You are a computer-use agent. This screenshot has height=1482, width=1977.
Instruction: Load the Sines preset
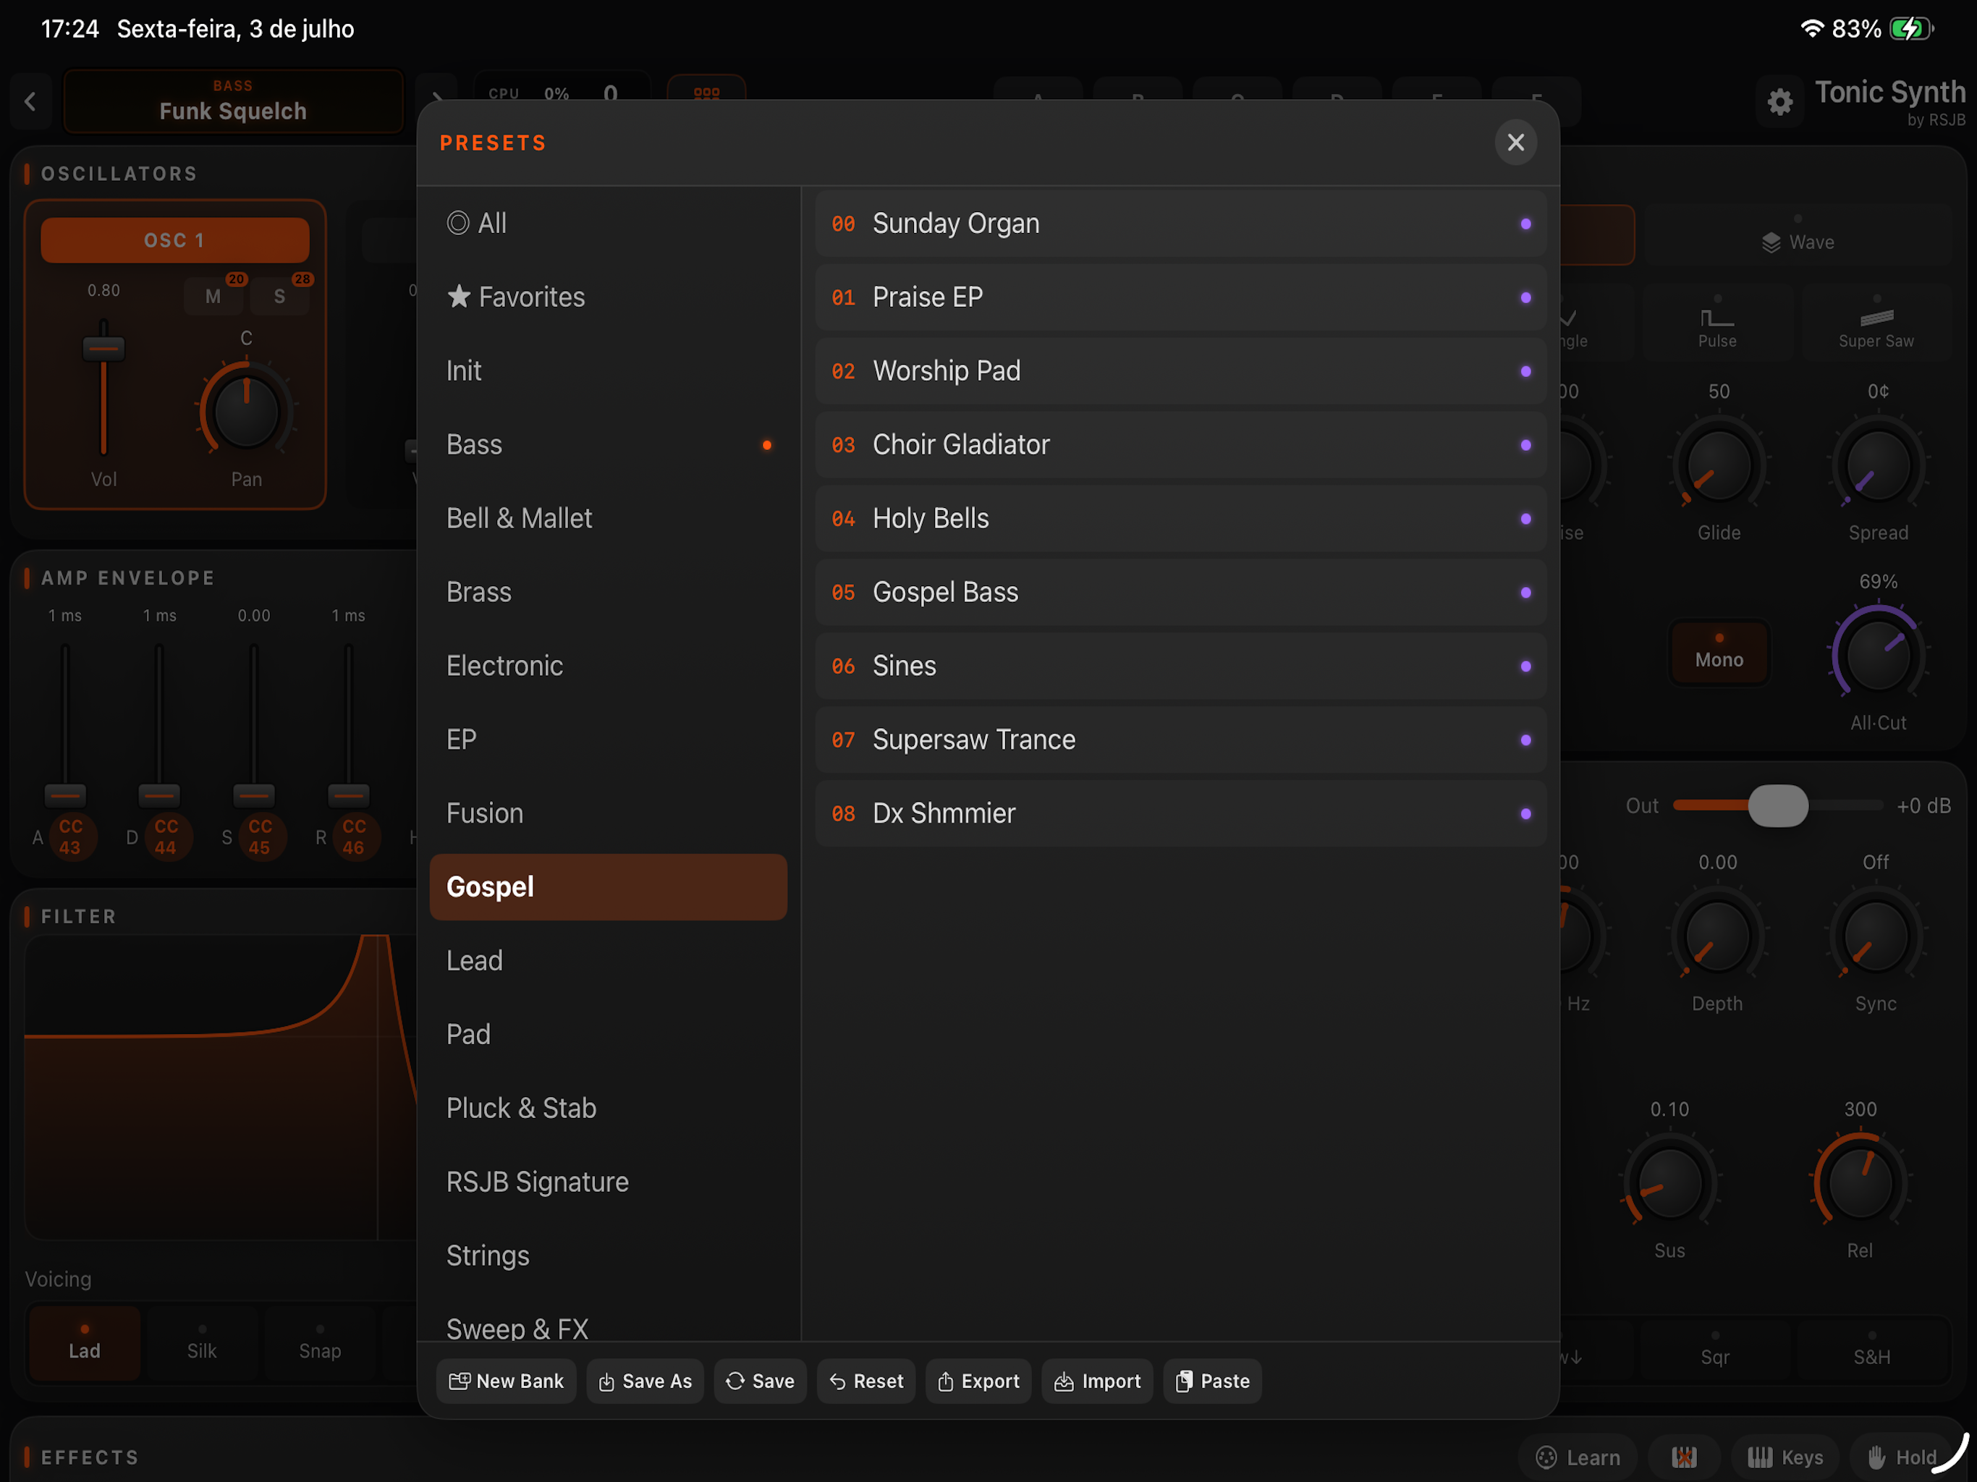tap(1180, 666)
